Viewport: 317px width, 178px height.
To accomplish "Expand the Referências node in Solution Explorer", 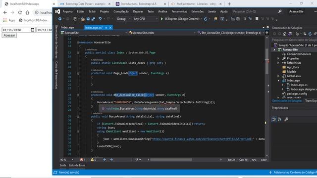I will point(278,63).
